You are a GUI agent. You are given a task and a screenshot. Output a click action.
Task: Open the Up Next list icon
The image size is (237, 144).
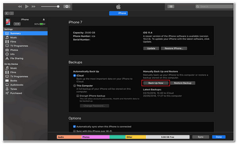click(x=171, y=6)
